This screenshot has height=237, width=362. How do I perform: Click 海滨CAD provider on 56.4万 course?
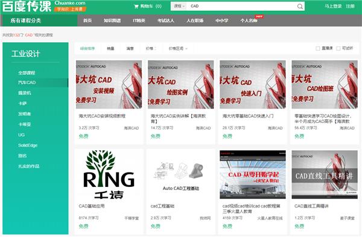(347, 128)
